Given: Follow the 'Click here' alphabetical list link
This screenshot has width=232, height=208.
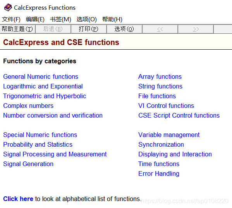Looking at the screenshot, I should (18, 199).
